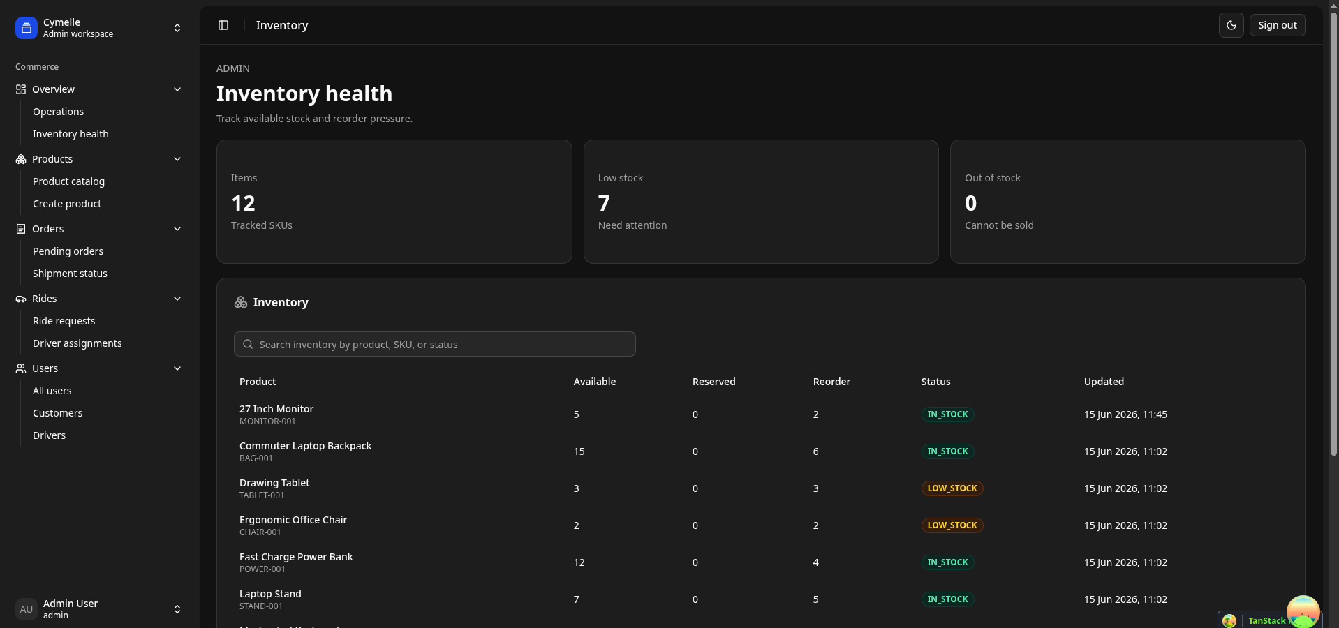The height and width of the screenshot is (628, 1339).
Task: Click the 27 Inch Monitor product name
Action: click(x=276, y=409)
